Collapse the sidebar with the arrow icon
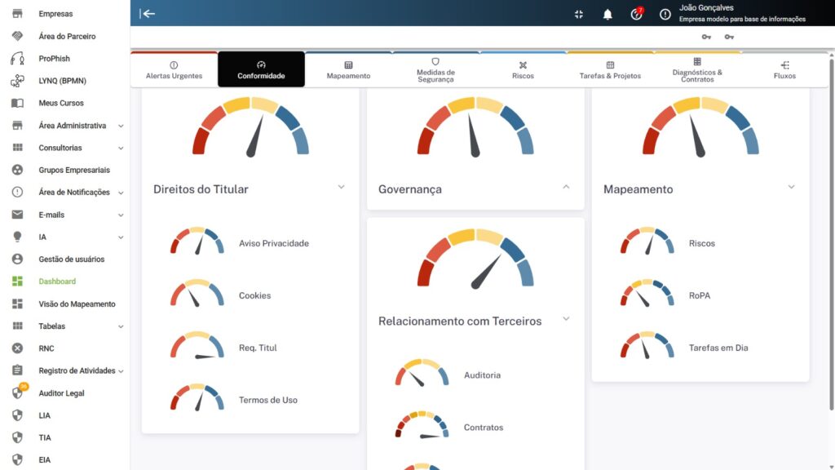Screen dimensions: 835x470 tap(148, 13)
